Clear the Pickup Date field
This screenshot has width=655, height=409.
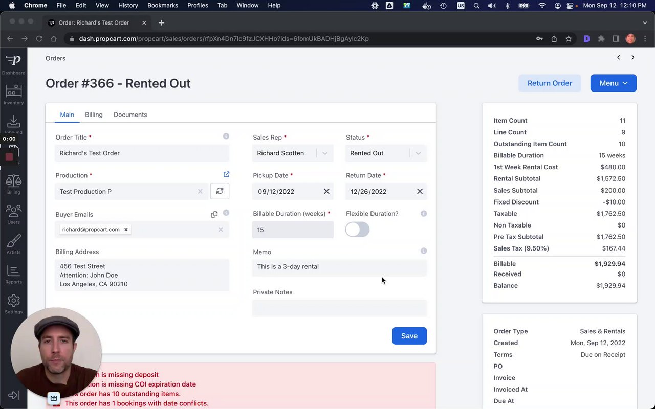tap(326, 191)
